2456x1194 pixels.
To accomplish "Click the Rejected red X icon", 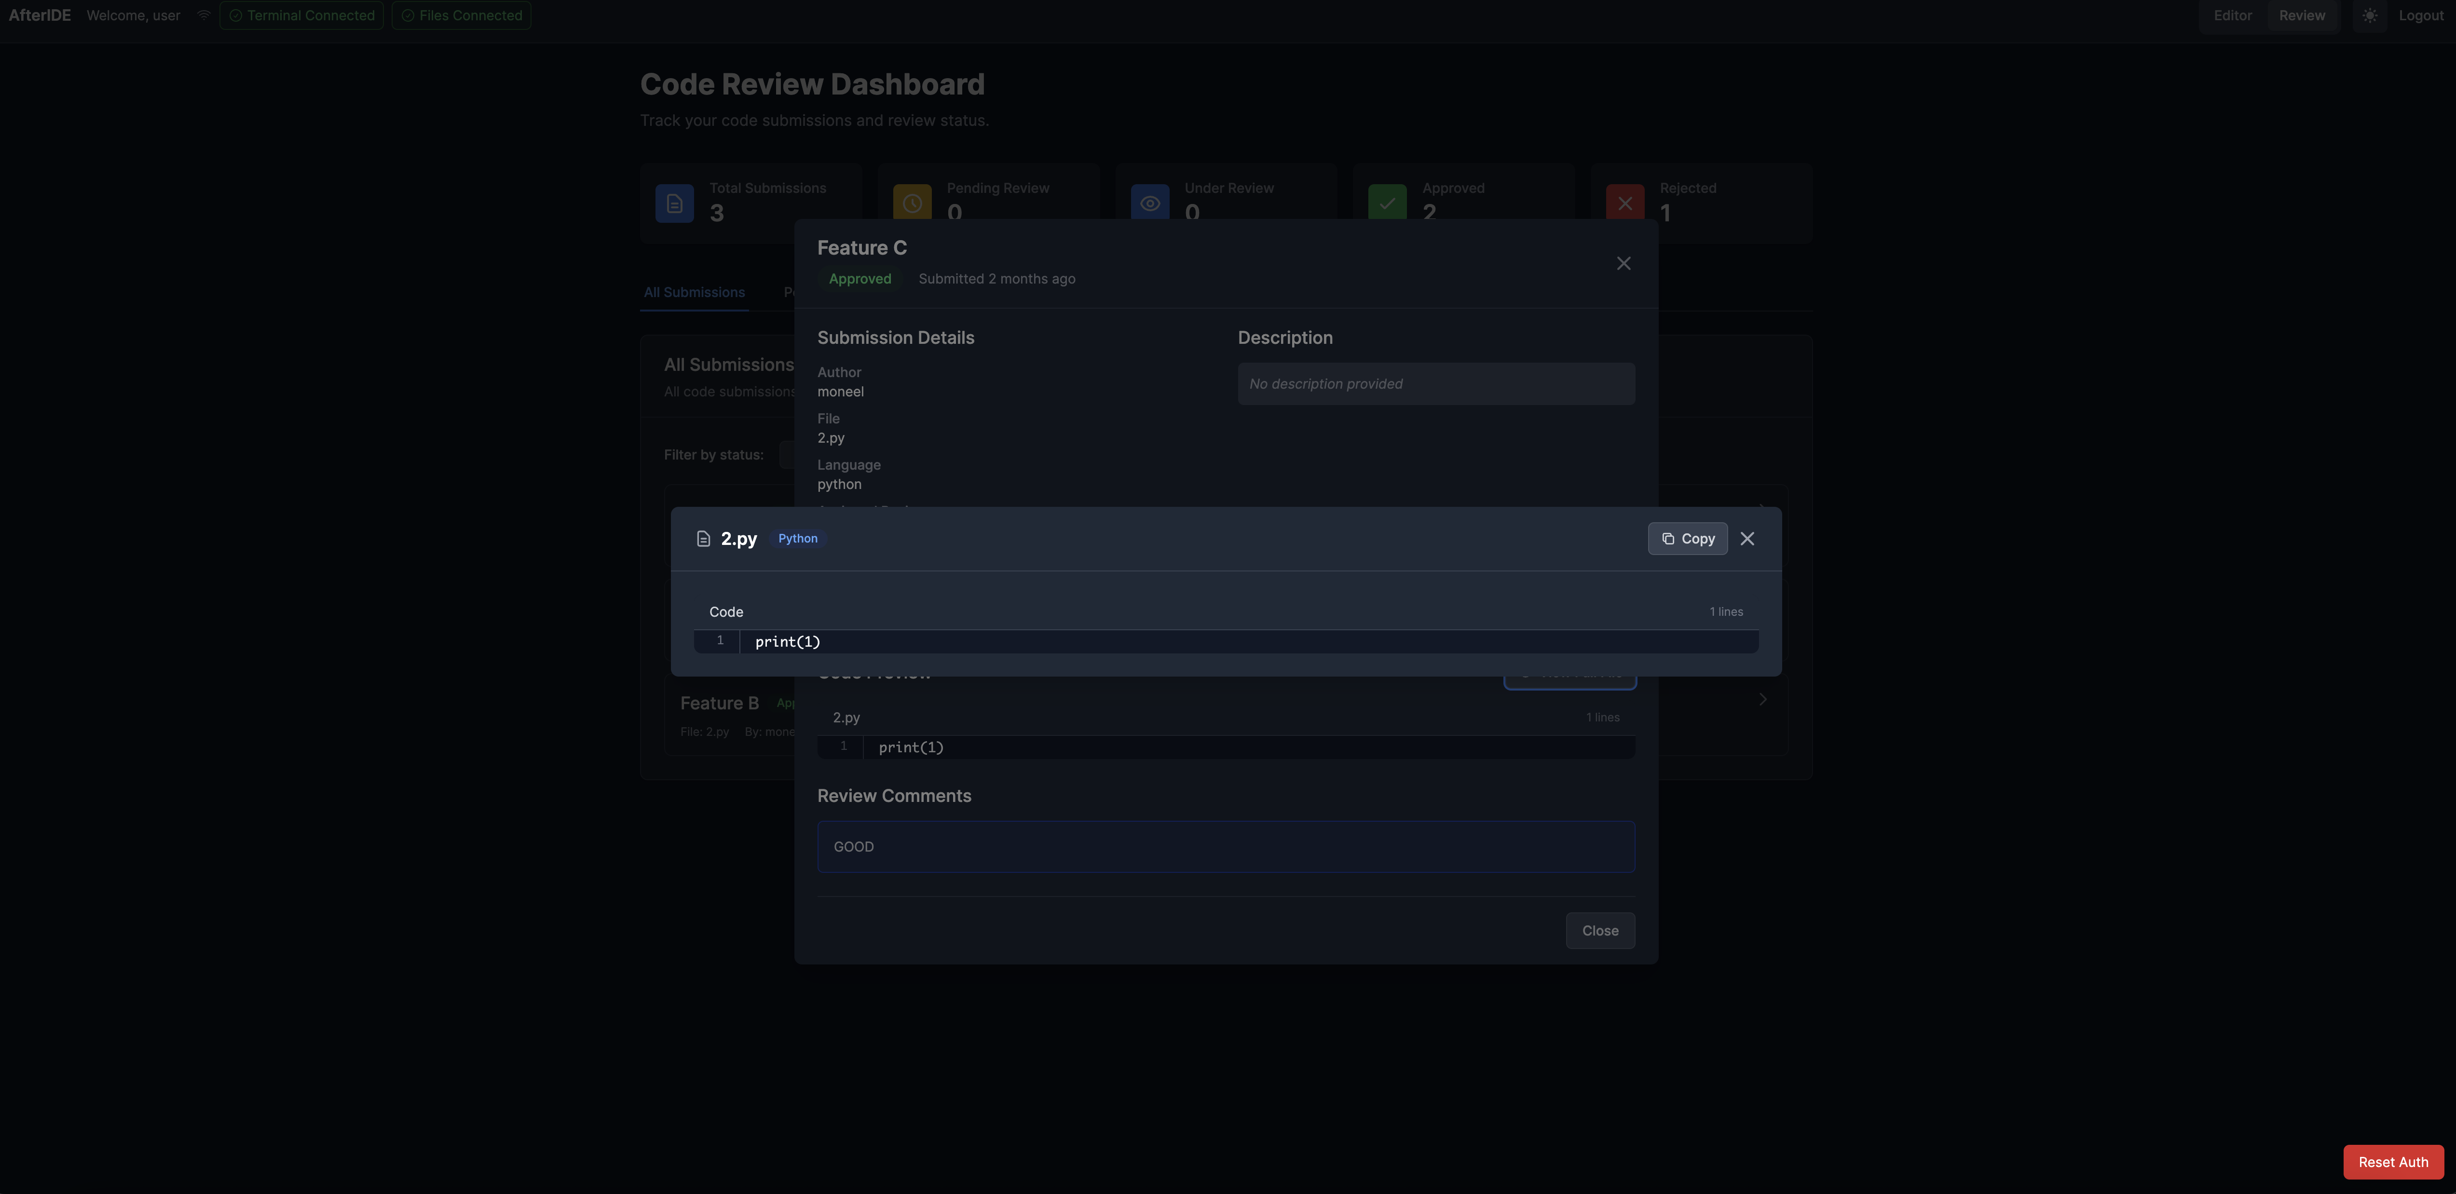I will (x=1624, y=203).
